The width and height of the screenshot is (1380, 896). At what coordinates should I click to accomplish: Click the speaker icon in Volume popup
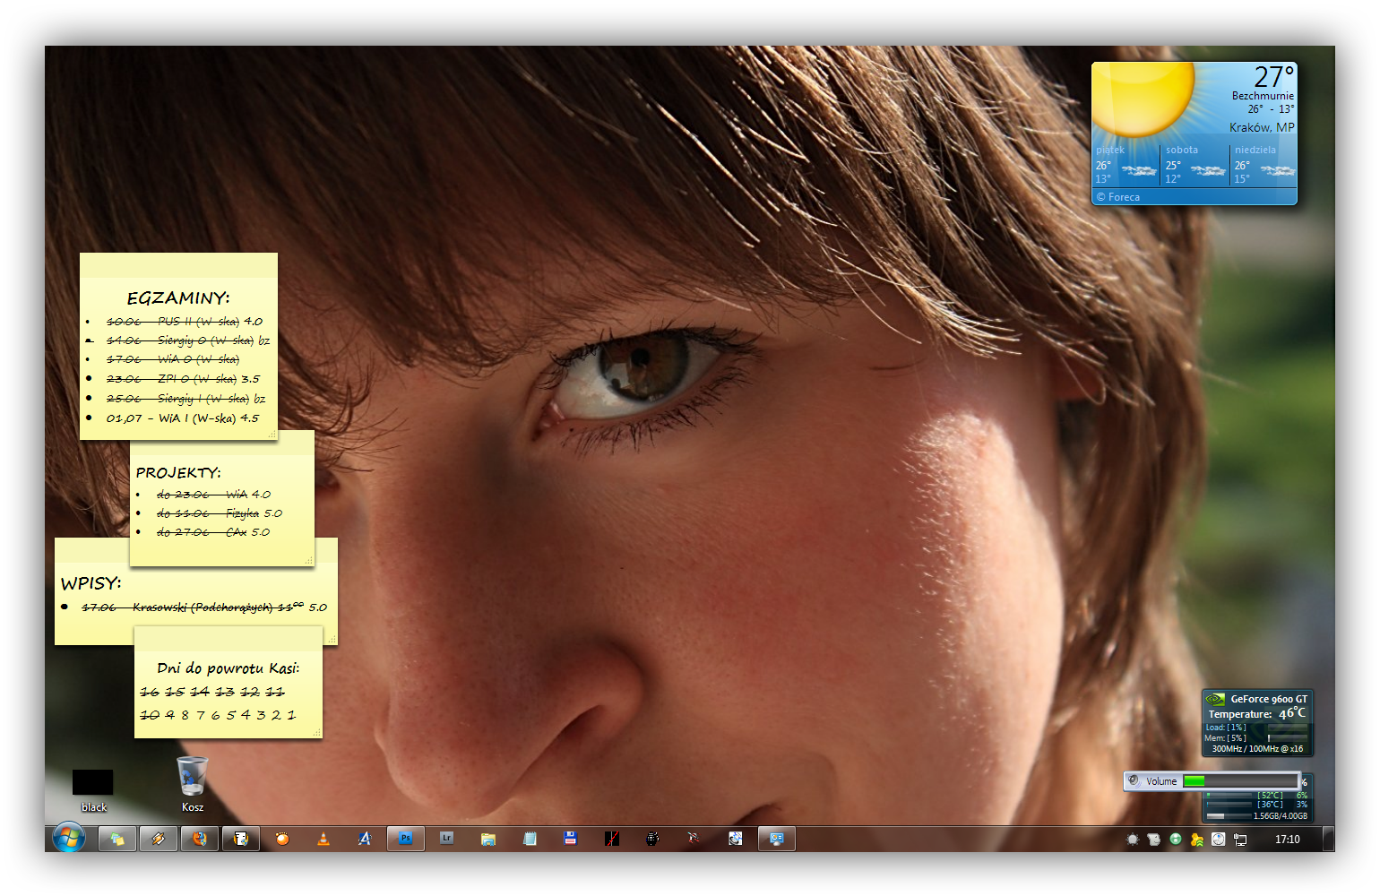tap(1134, 780)
